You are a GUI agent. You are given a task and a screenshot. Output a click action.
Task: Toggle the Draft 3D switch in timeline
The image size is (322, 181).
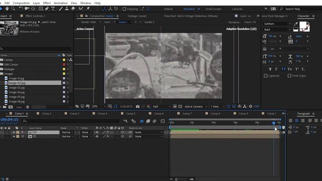click(134, 121)
